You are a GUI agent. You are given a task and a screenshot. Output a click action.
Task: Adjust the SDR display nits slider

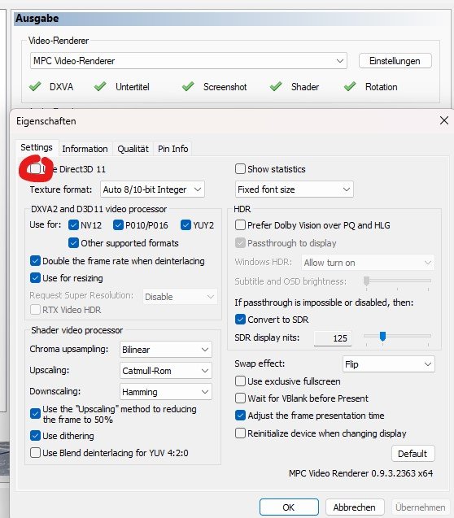[382, 337]
